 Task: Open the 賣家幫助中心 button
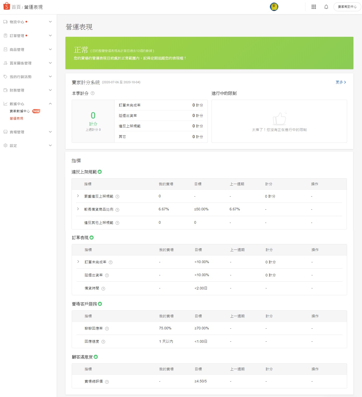pyautogui.click(x=347, y=7)
